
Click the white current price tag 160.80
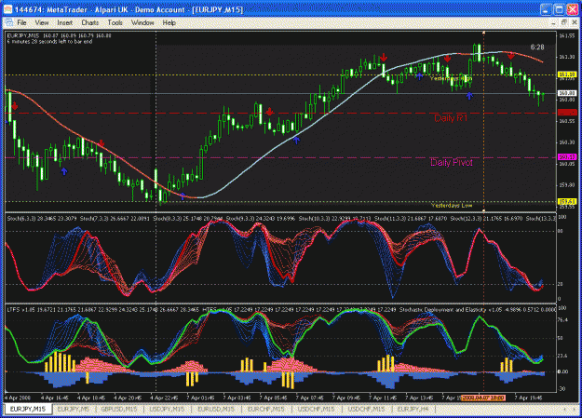pyautogui.click(x=567, y=93)
